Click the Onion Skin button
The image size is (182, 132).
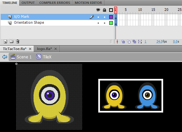[x=123, y=42]
